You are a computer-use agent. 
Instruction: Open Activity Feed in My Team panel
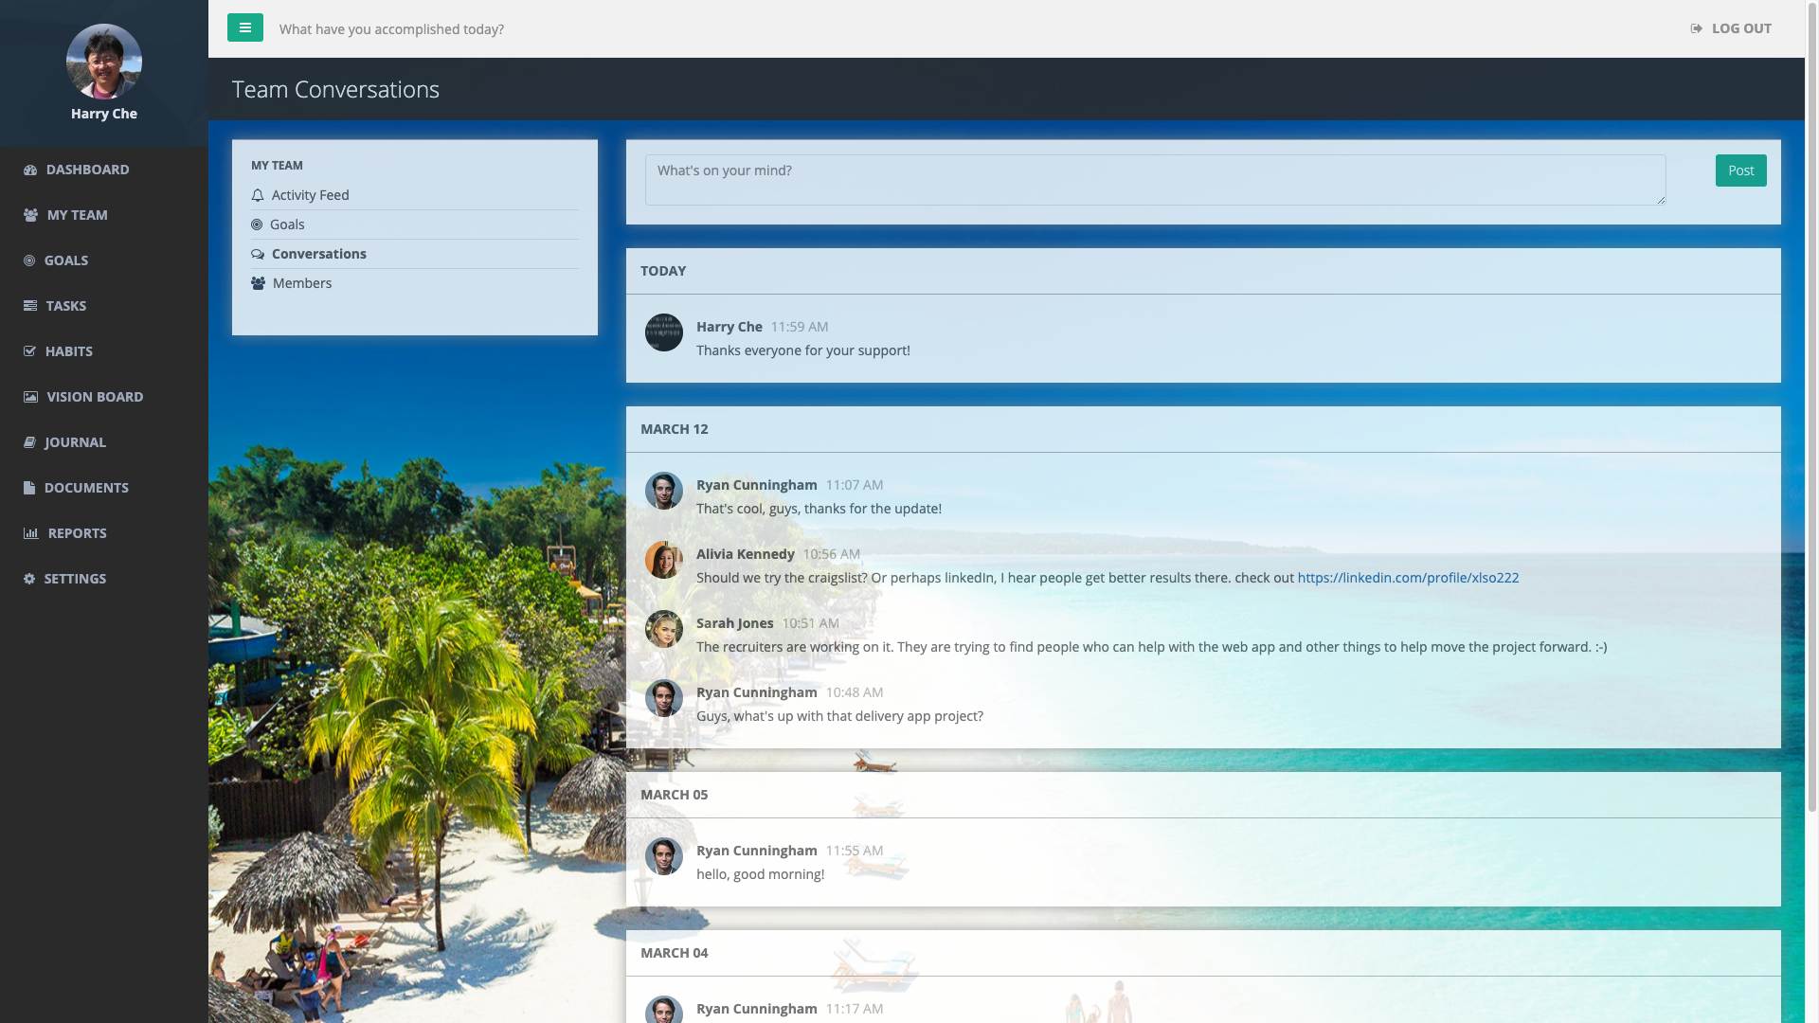(310, 195)
